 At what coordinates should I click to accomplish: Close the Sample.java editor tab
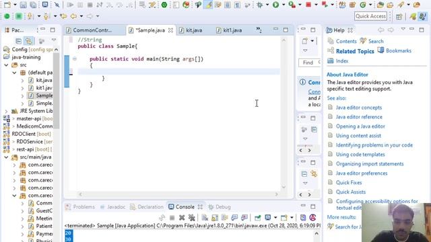170,30
